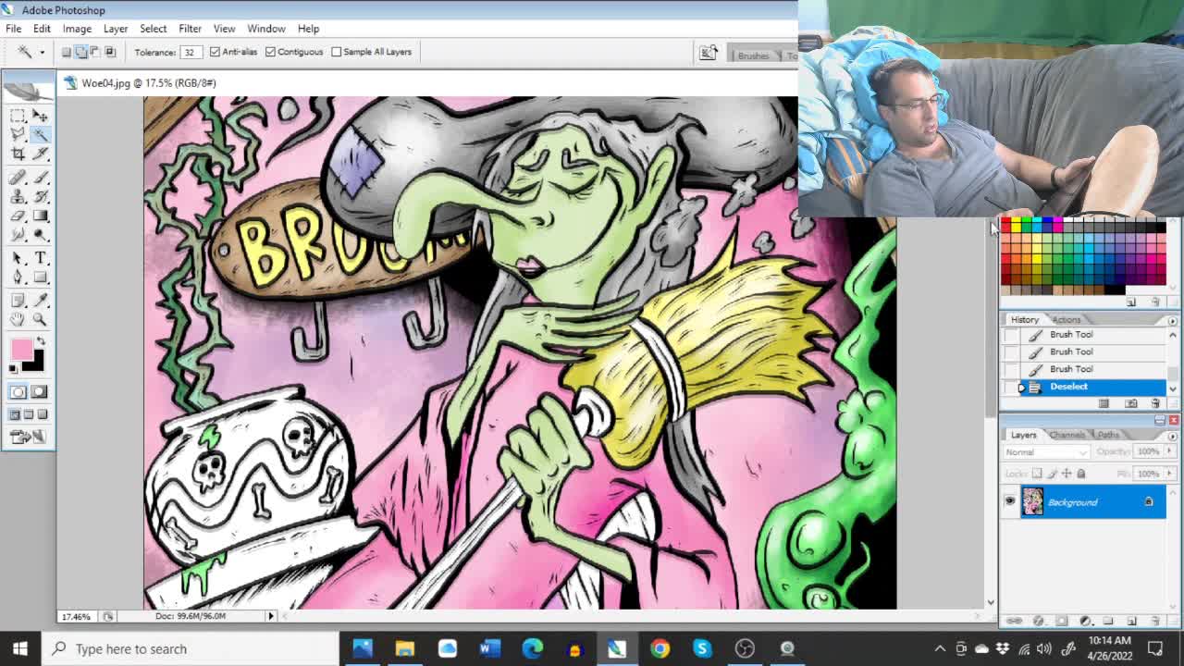Select the History Brush tool
Screen dimensions: 1184x666
coord(40,197)
